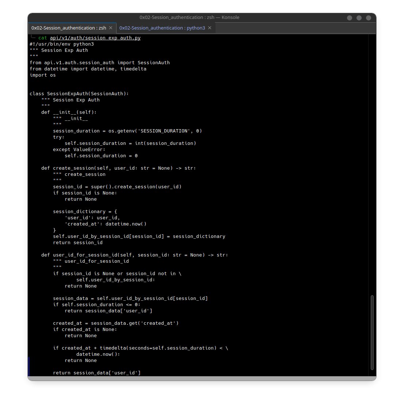Click the 'int(session_duration)' assignment line
Viewport: 404px width, 412px height.
click(x=130, y=143)
